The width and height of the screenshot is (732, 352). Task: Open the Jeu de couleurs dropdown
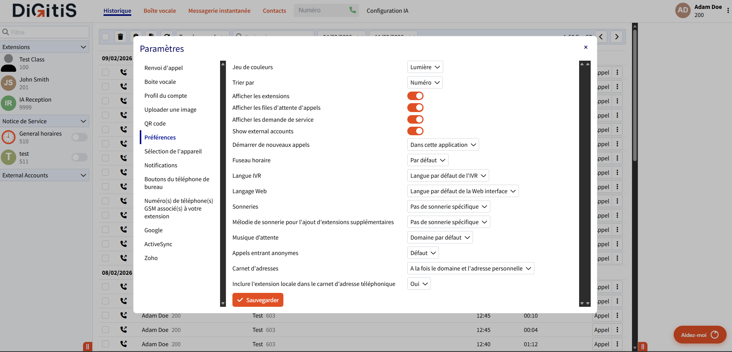[425, 67]
